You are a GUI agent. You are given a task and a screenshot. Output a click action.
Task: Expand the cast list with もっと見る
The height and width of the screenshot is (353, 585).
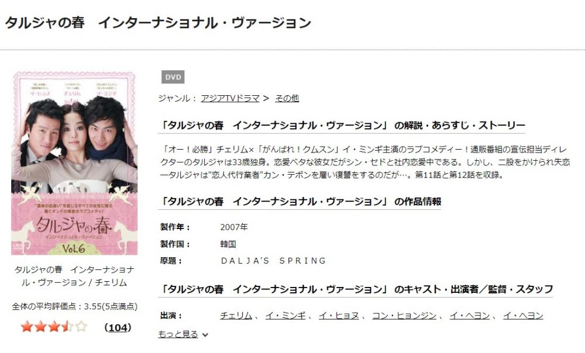click(x=178, y=334)
